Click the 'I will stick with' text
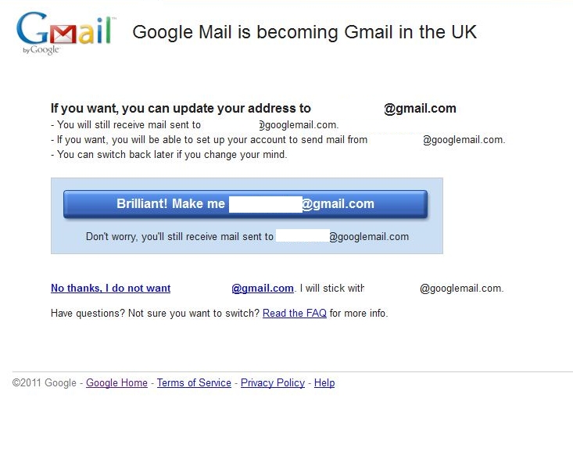 (x=331, y=288)
